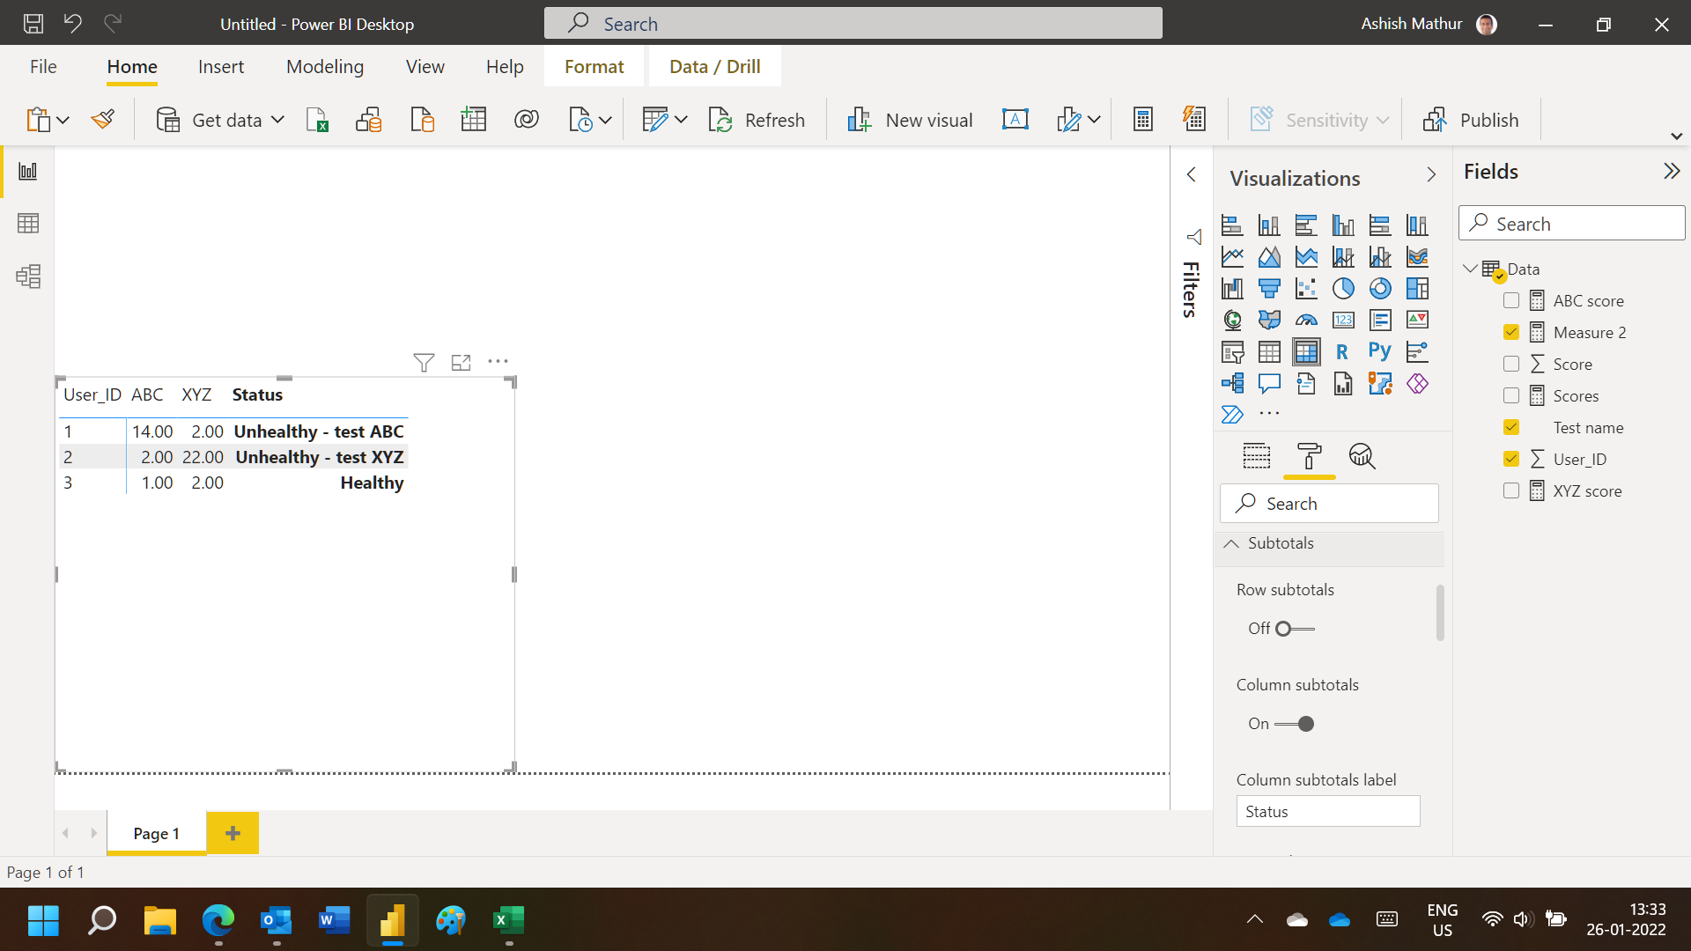1691x951 pixels.
Task: Open the Insert ribbon tab
Action: click(x=221, y=67)
